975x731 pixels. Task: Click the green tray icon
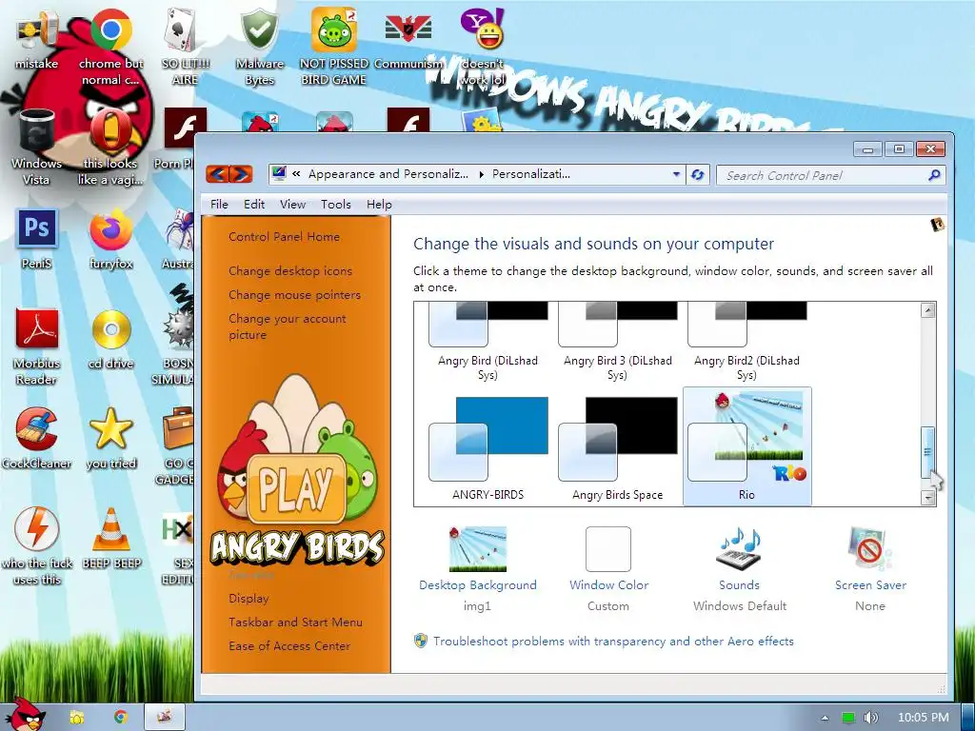click(848, 718)
